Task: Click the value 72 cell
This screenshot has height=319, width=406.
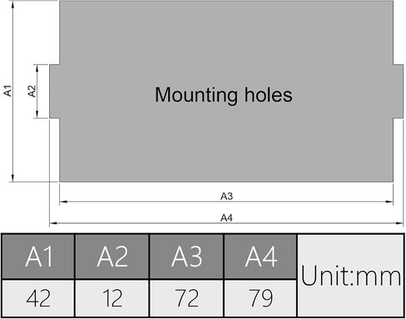Action: [x=186, y=298]
